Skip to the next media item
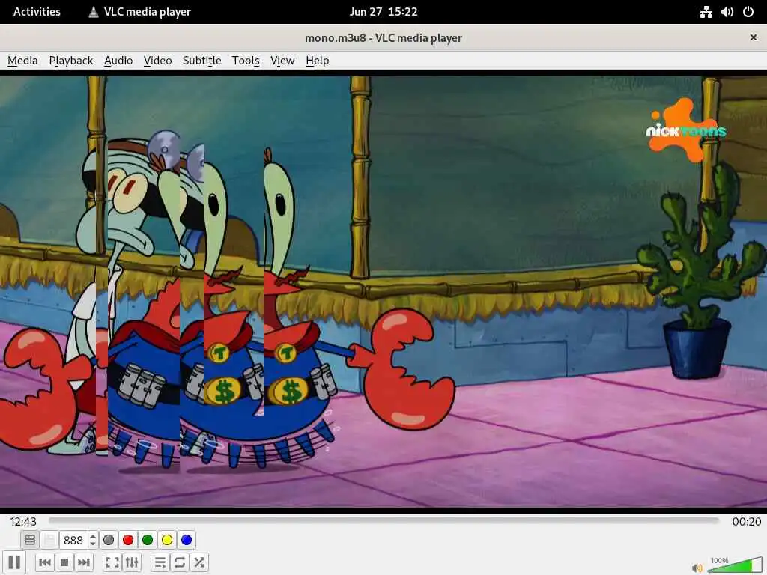767x575 pixels. pos(84,562)
